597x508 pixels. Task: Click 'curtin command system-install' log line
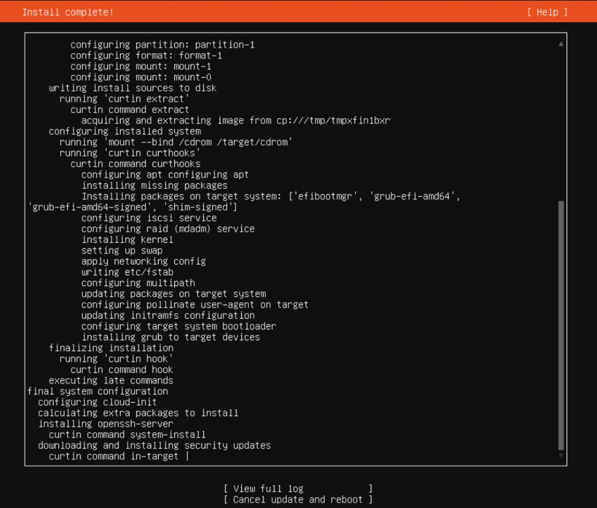(127, 435)
